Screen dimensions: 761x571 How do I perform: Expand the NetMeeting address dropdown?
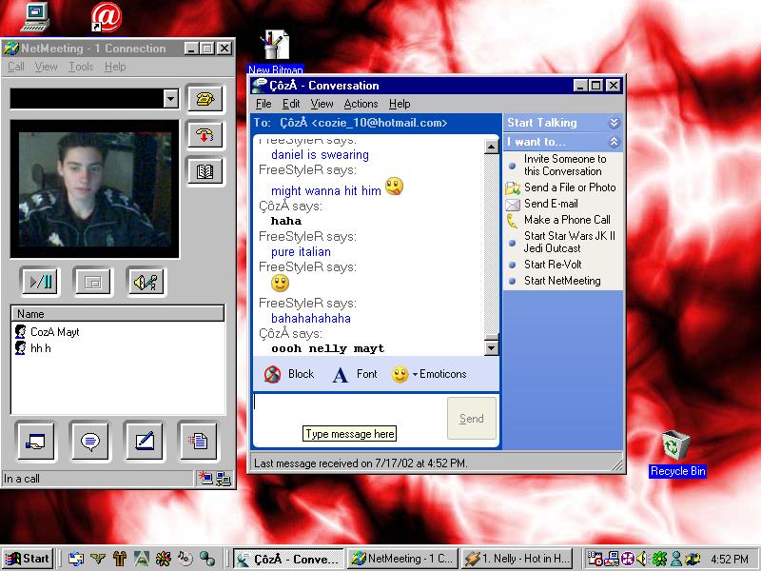[170, 99]
